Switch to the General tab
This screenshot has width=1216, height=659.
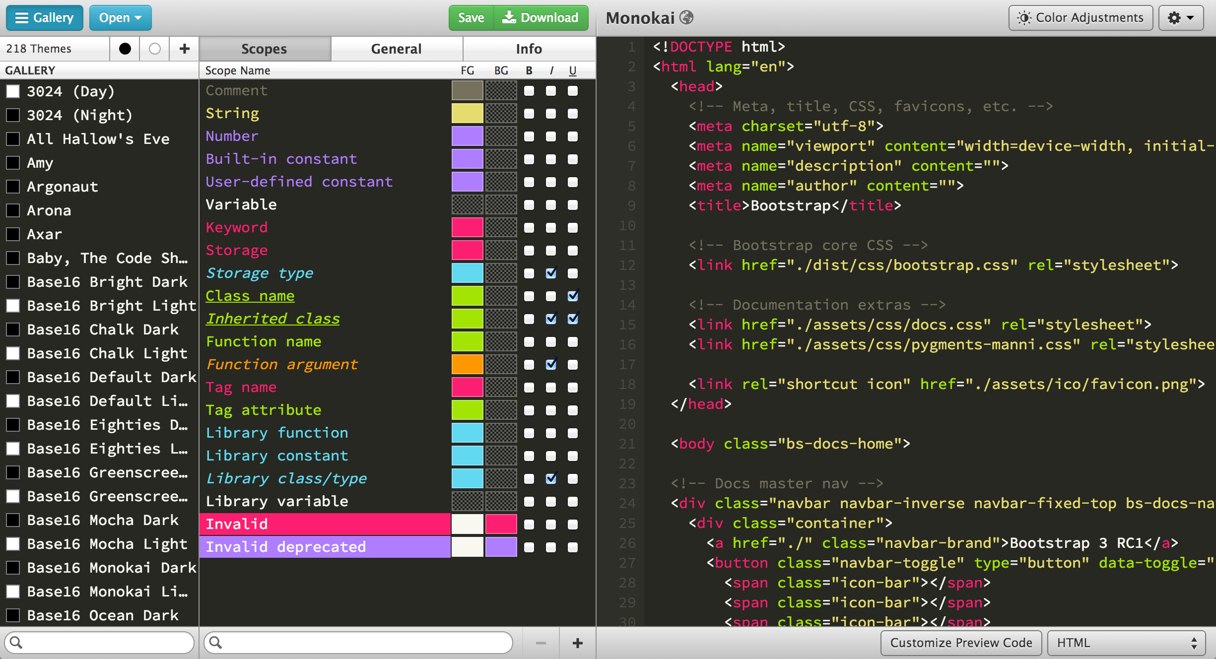point(395,49)
